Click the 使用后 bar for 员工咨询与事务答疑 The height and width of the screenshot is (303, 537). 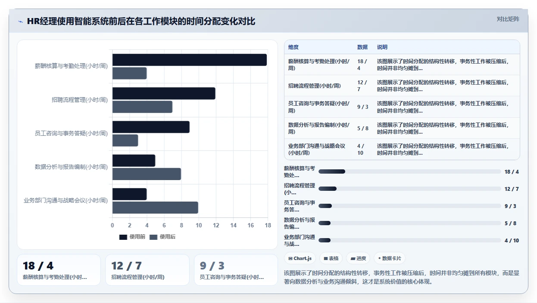click(125, 141)
